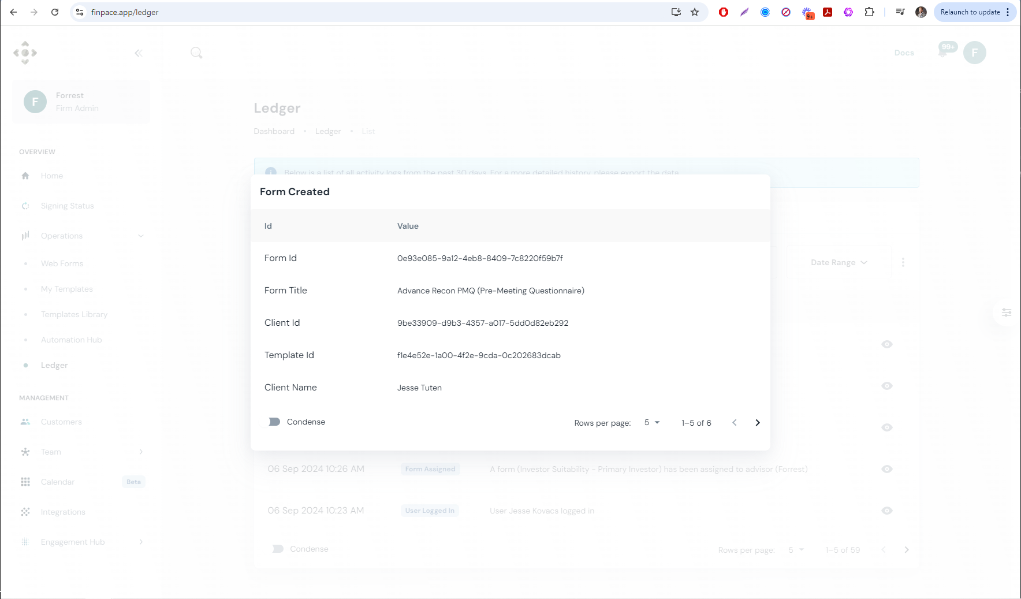Screen dimensions: 1021x599
Task: Open the extension with 9+ badge
Action: point(808,13)
